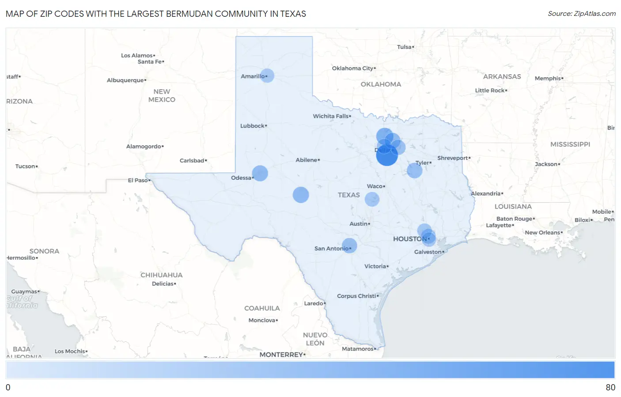Click the 'Carlsbad' city label

tap(192, 161)
